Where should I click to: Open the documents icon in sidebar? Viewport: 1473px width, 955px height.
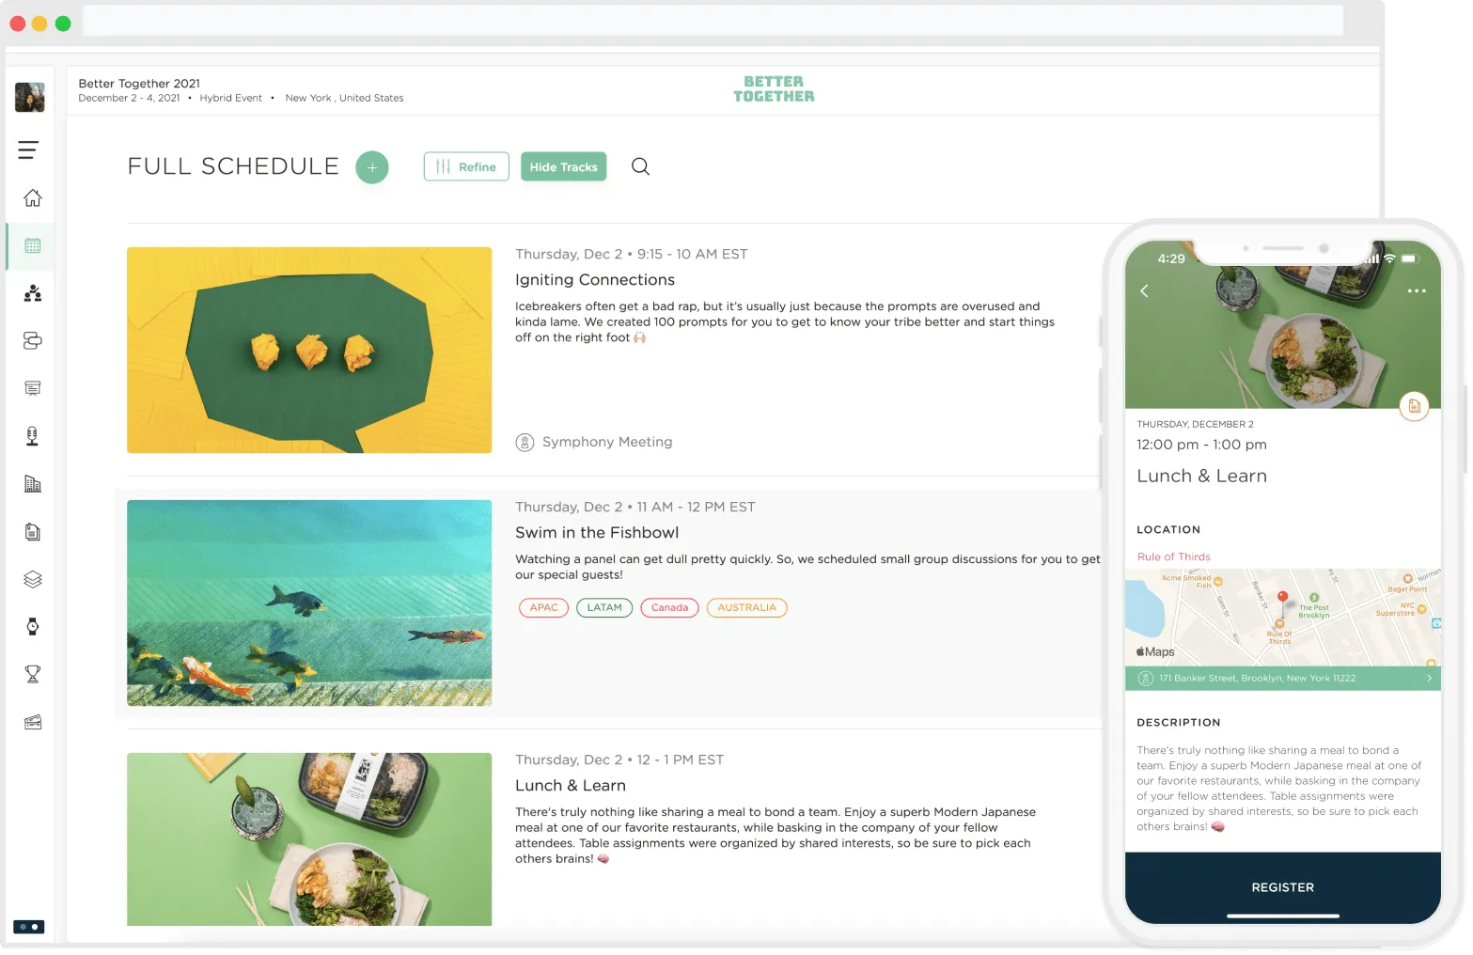tap(33, 532)
